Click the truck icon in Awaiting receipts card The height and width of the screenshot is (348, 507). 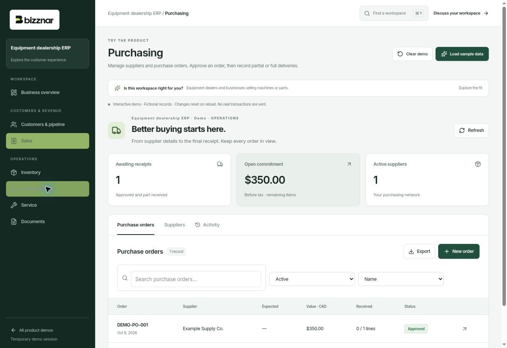(x=220, y=164)
